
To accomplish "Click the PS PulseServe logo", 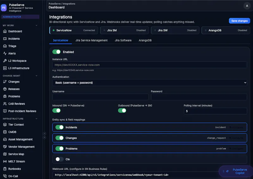I will click(x=4, y=8).
